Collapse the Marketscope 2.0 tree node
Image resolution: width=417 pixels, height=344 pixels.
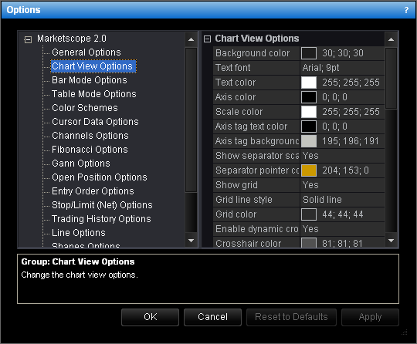click(28, 39)
